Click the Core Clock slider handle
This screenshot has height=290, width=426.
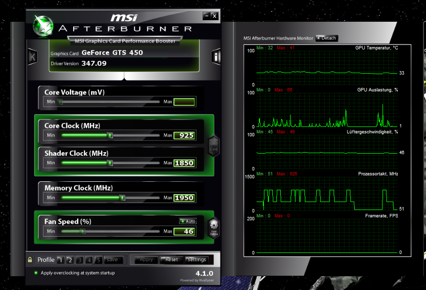110,135
